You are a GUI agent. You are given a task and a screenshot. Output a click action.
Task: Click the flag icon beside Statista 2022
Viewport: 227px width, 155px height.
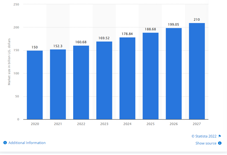point(220,136)
